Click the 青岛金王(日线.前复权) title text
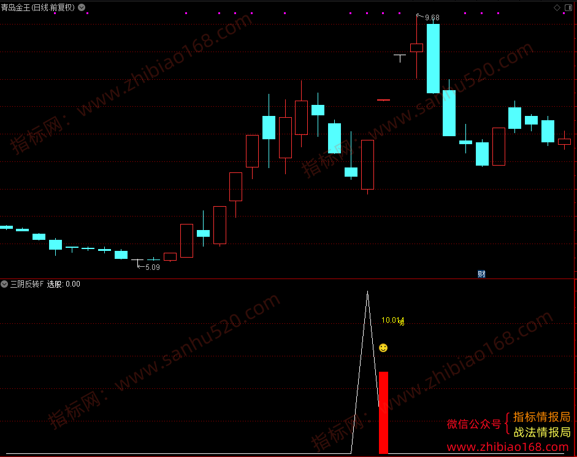Screen dimensions: 577x457 (x=38, y=7)
